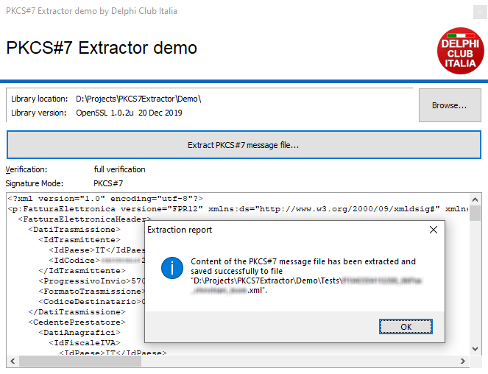Click the Browse... button

tap(450, 105)
